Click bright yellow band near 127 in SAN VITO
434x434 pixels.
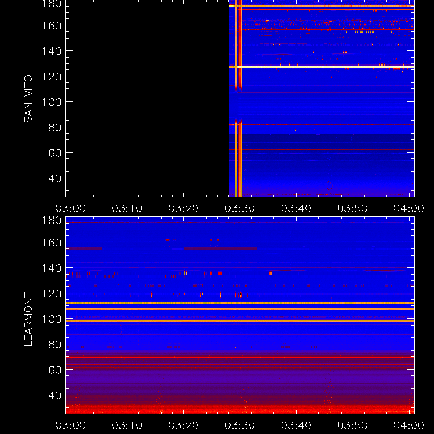[322, 67]
